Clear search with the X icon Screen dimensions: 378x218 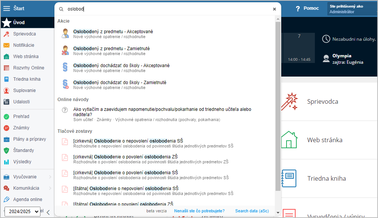click(274, 9)
